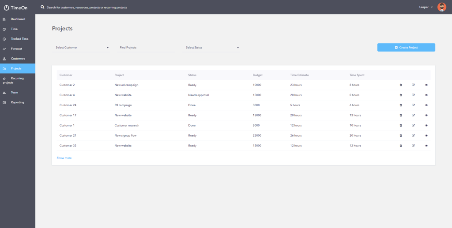The width and height of the screenshot is (452, 228).
Task: Delete the Customer 2 New ad campaign project
Action: click(x=401, y=85)
